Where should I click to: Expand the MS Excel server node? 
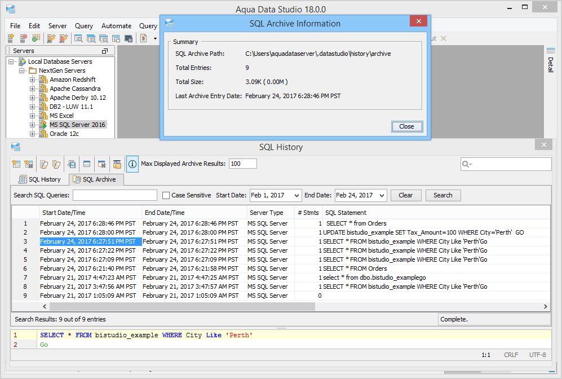[32, 116]
